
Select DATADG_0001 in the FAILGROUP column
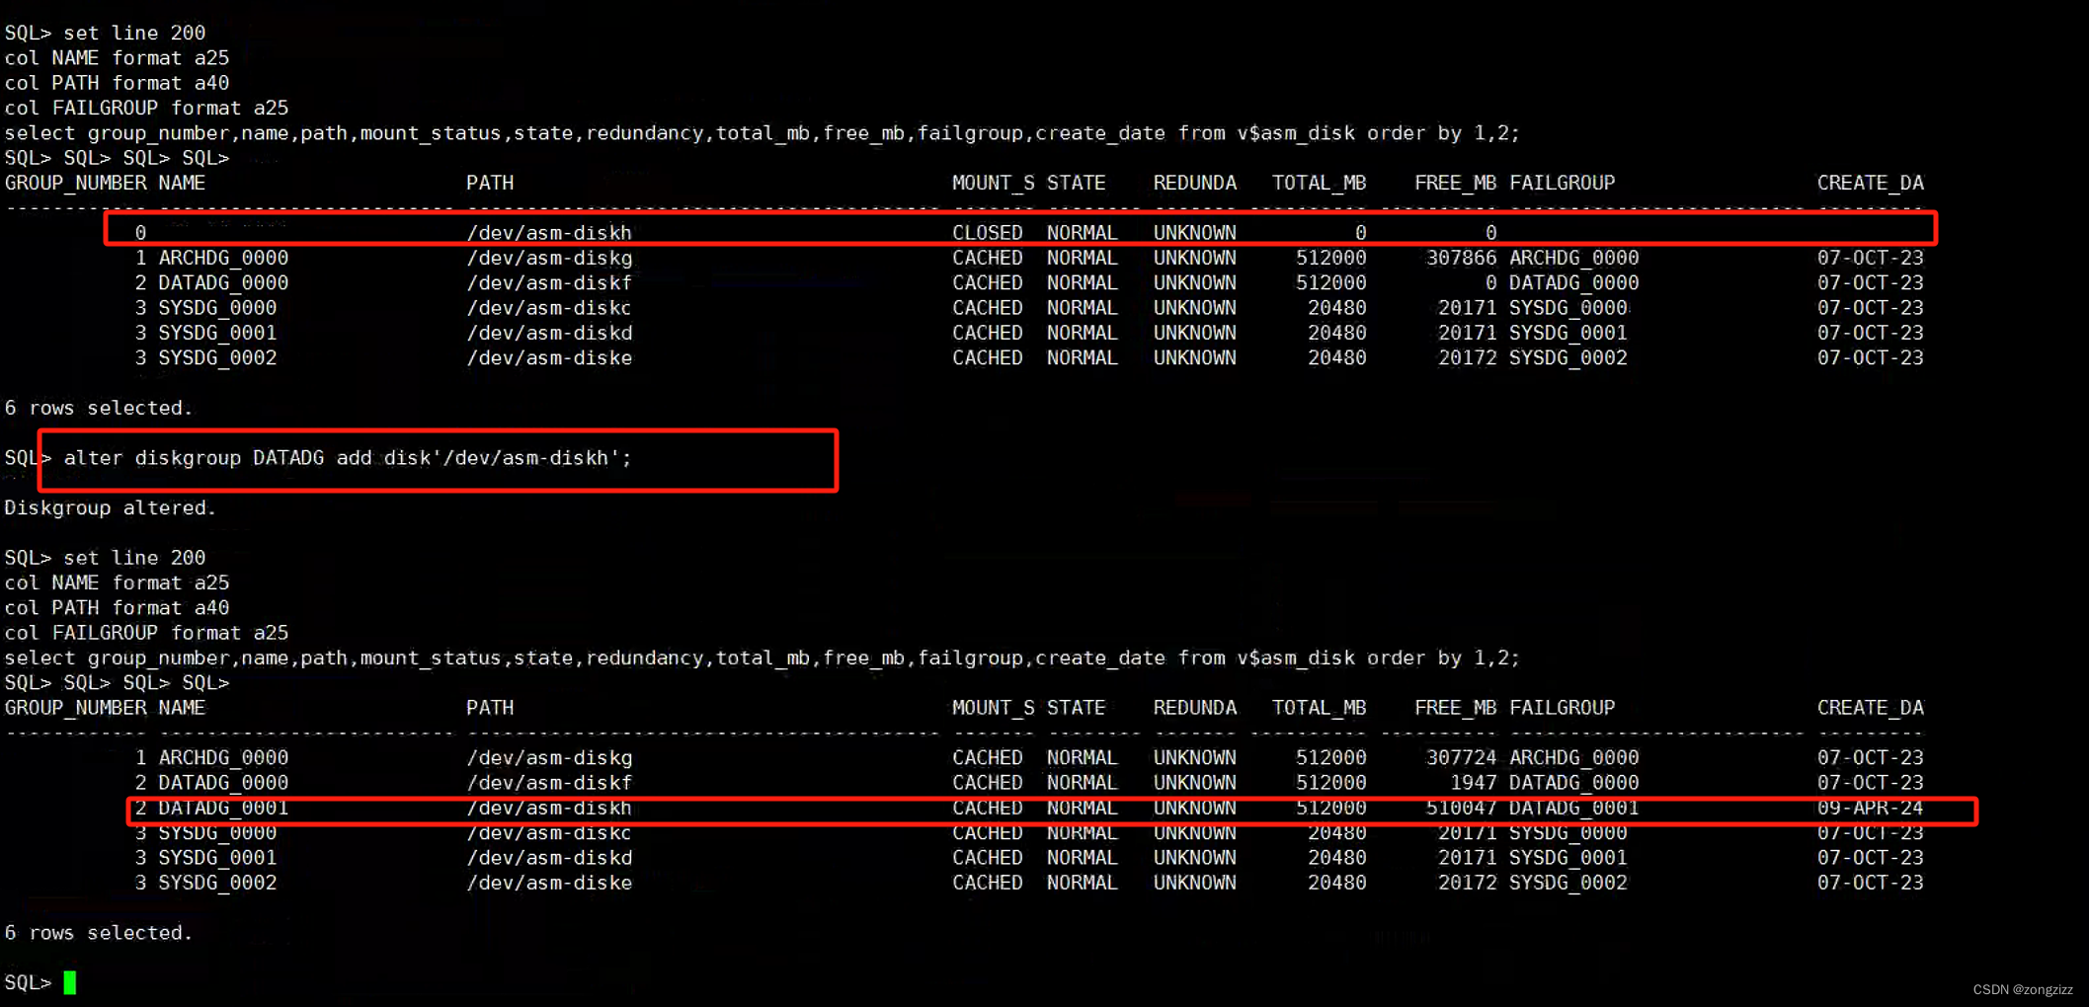1573,808
